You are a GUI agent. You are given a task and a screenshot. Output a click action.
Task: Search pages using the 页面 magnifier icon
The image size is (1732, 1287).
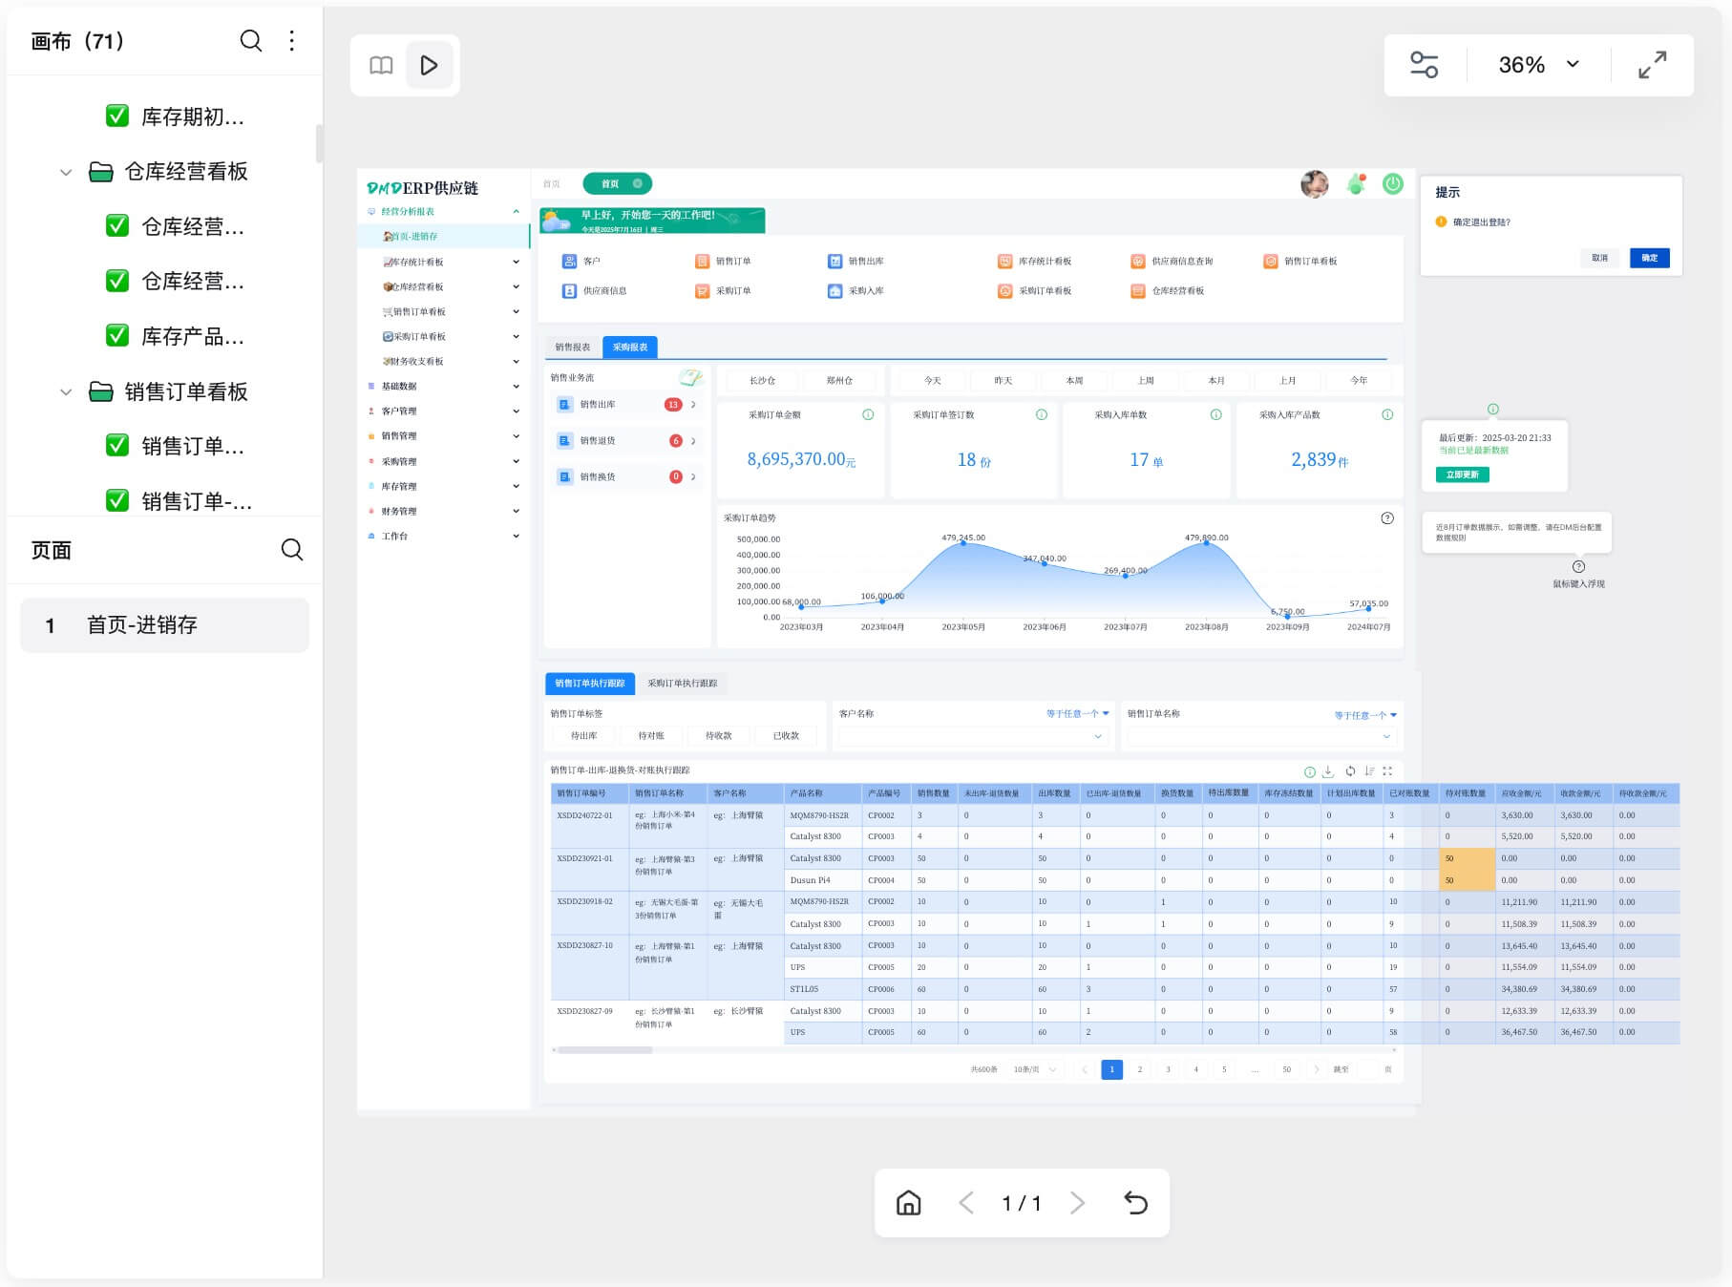tap(292, 550)
